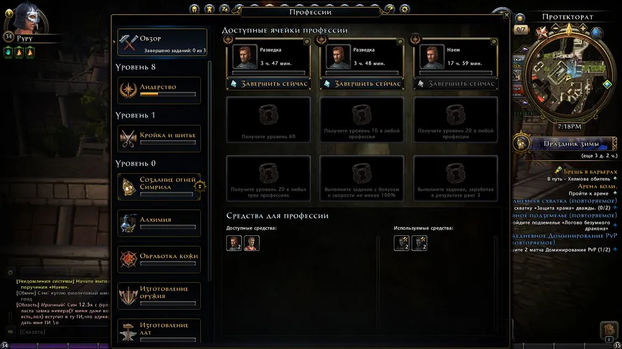Open the red compass star by minimap

[x=541, y=32]
